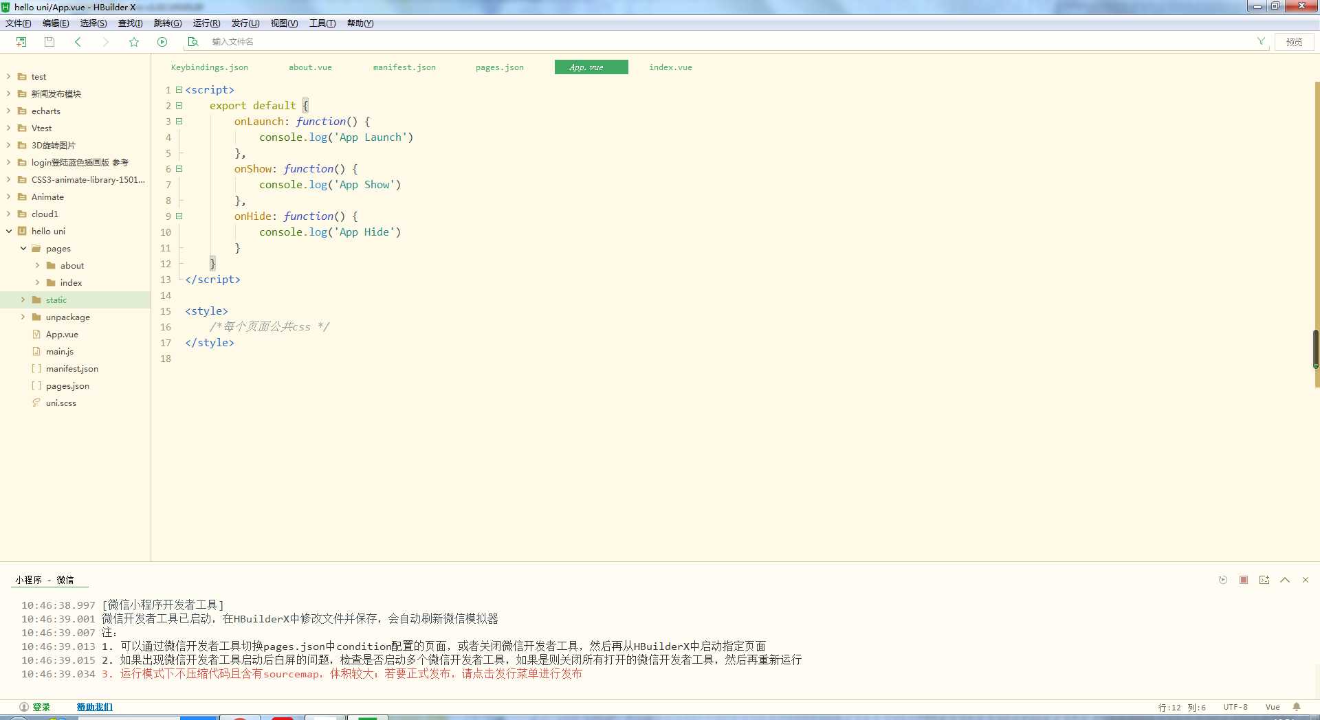Expand the 3D旋转图片 project
This screenshot has width=1320, height=720.
tap(8, 146)
